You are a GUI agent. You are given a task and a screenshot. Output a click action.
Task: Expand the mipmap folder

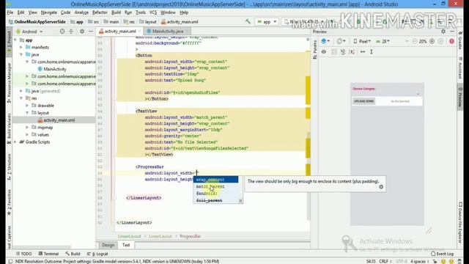[x=27, y=127]
